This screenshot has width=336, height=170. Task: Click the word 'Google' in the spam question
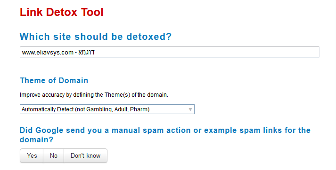point(49,131)
